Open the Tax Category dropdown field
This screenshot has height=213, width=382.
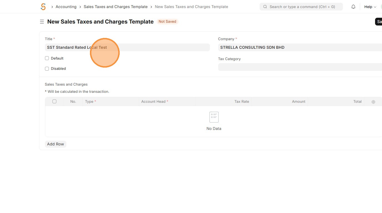[x=300, y=67]
